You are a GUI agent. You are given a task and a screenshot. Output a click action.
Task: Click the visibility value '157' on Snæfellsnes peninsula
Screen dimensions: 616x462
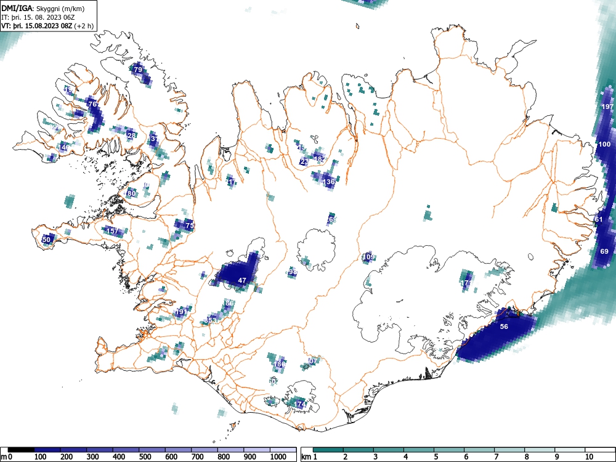click(x=113, y=231)
